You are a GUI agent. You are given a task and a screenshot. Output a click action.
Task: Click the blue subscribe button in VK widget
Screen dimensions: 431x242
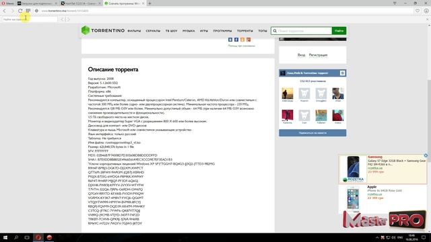(312, 133)
